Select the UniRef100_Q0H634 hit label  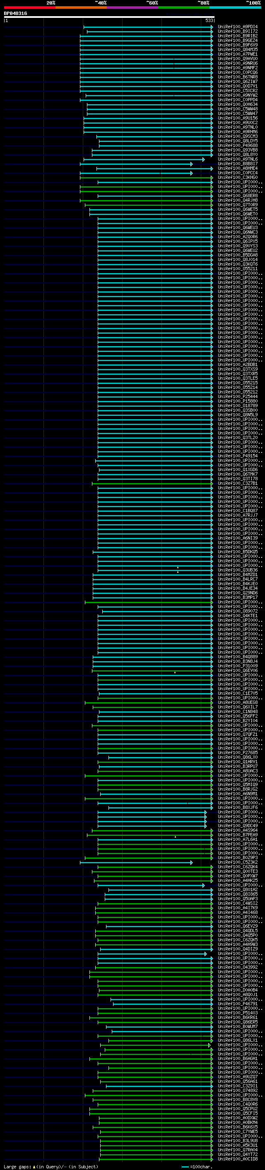pyautogui.click(x=237, y=105)
